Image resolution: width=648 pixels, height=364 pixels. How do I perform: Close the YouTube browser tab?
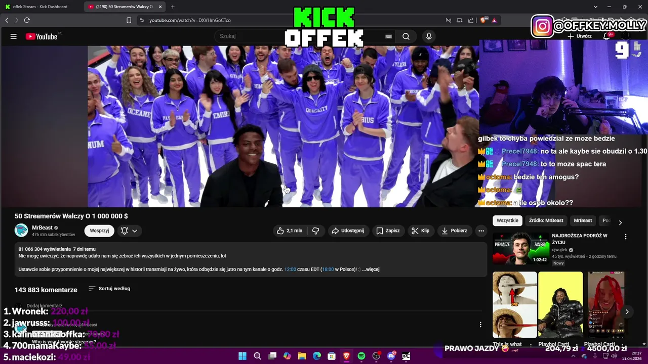(160, 7)
